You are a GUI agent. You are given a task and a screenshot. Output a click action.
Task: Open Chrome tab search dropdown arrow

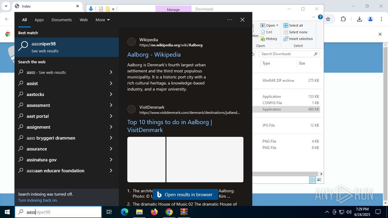(6, 6)
